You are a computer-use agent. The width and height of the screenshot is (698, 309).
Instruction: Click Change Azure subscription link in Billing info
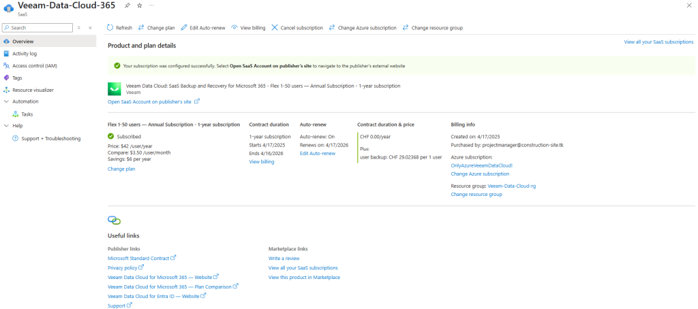(x=480, y=174)
